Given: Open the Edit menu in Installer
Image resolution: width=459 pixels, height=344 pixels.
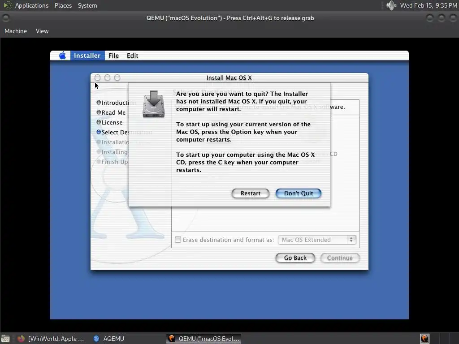Looking at the screenshot, I should (132, 56).
